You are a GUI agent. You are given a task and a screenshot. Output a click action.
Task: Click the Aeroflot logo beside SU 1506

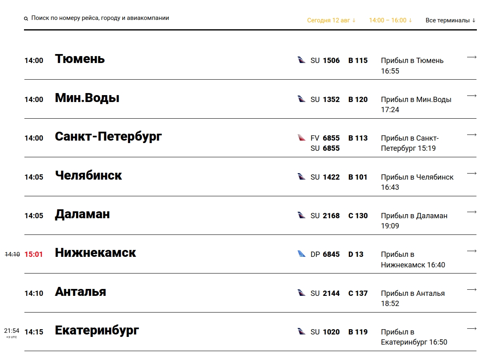coord(301,60)
